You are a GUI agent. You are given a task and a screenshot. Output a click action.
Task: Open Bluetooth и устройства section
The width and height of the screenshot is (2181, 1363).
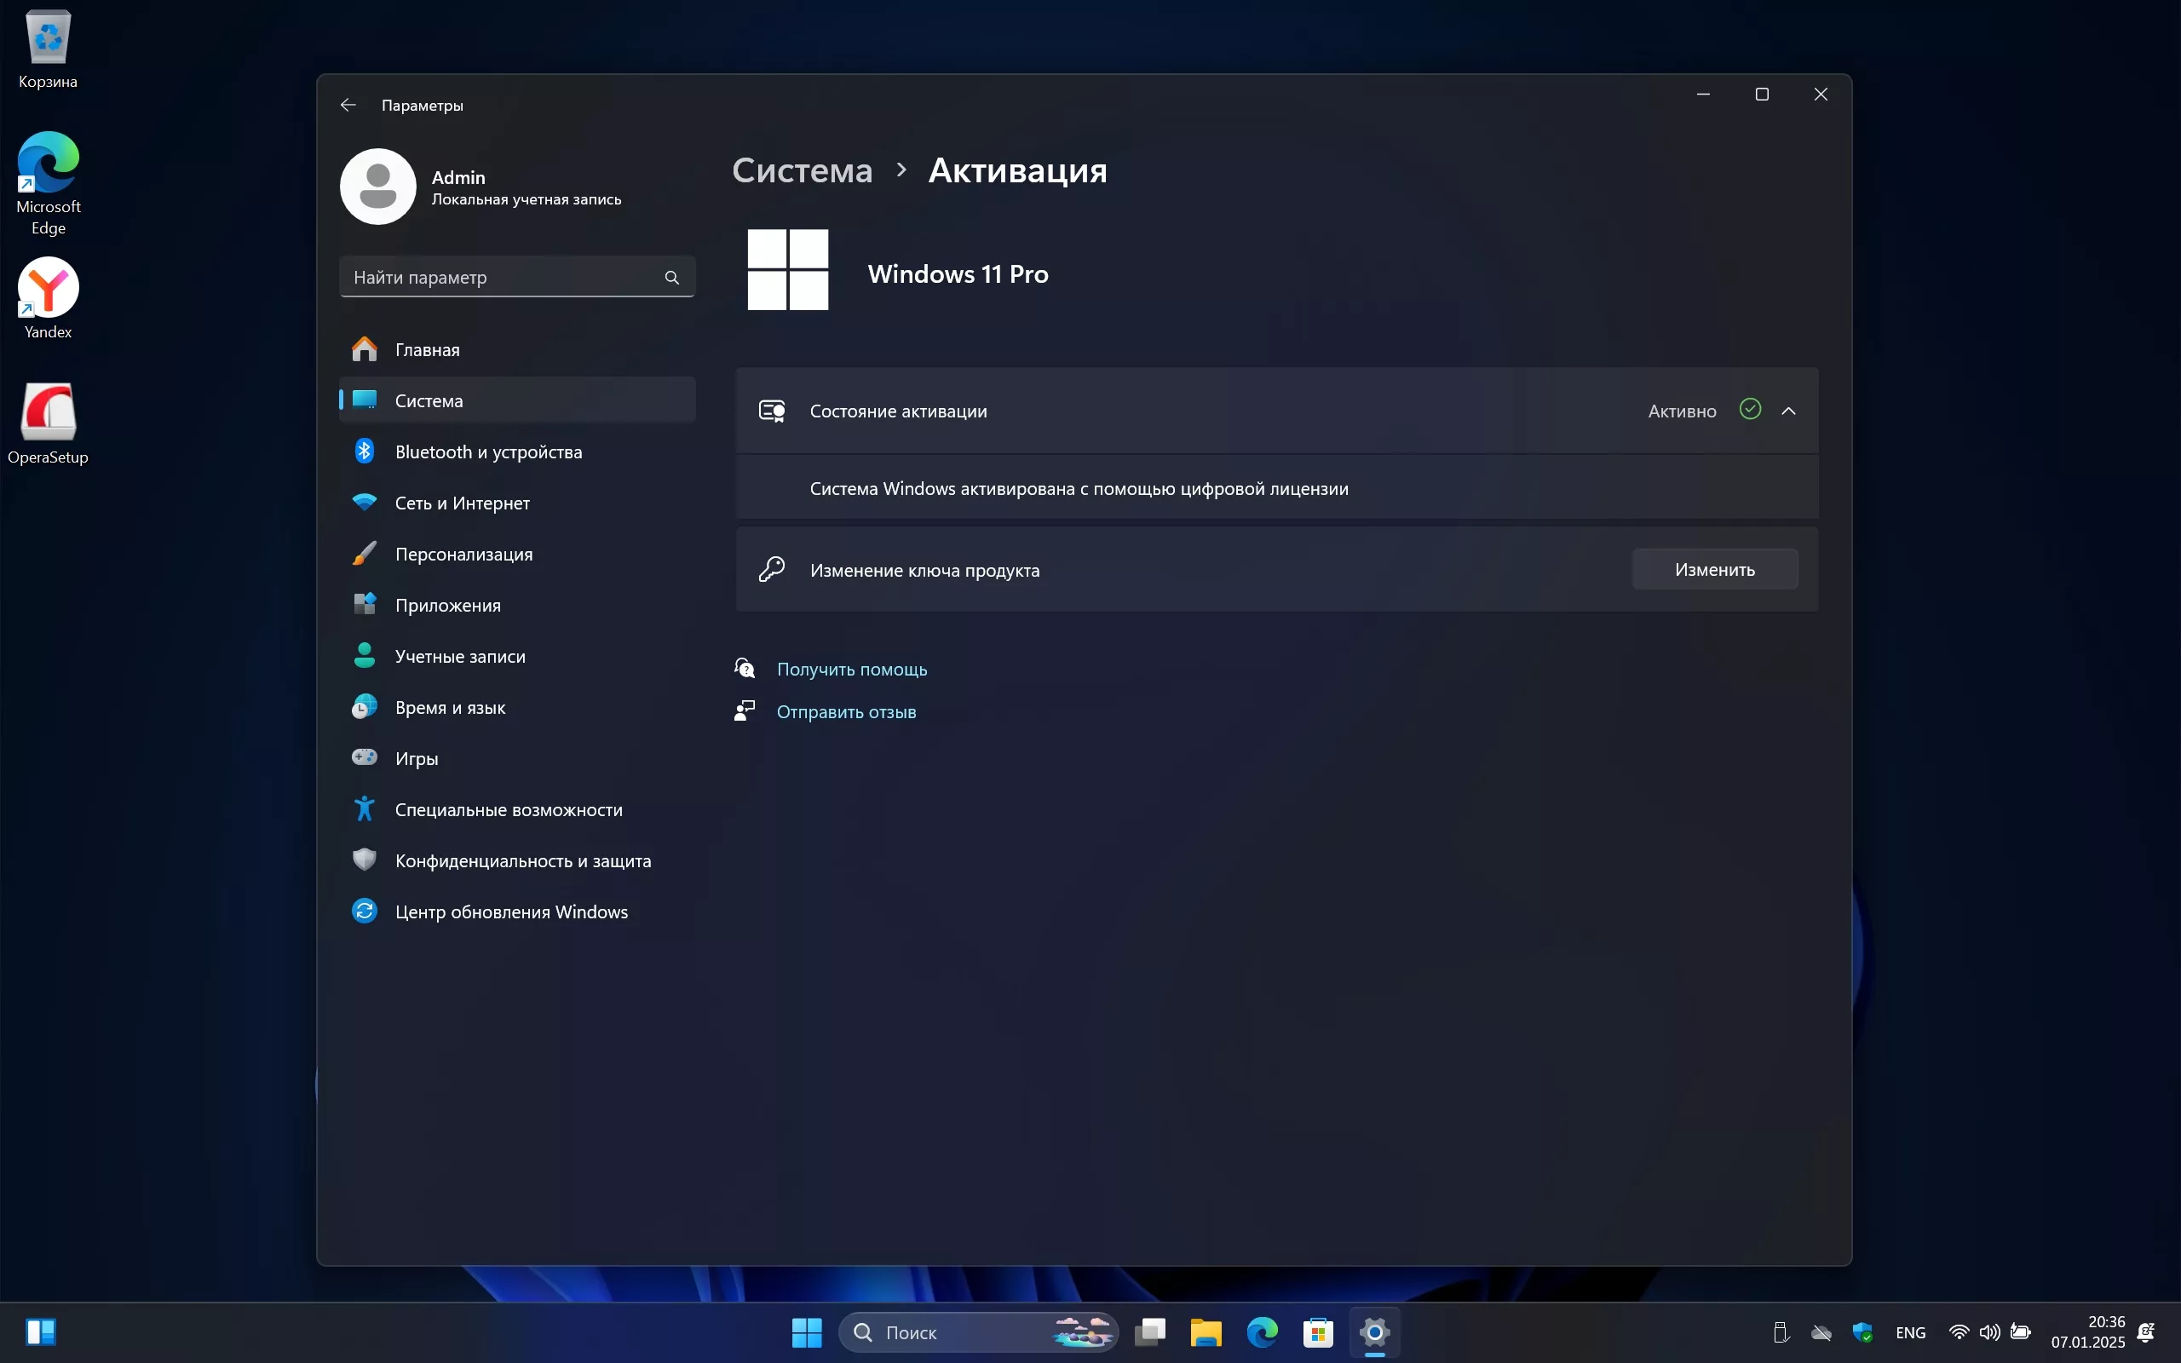487,451
